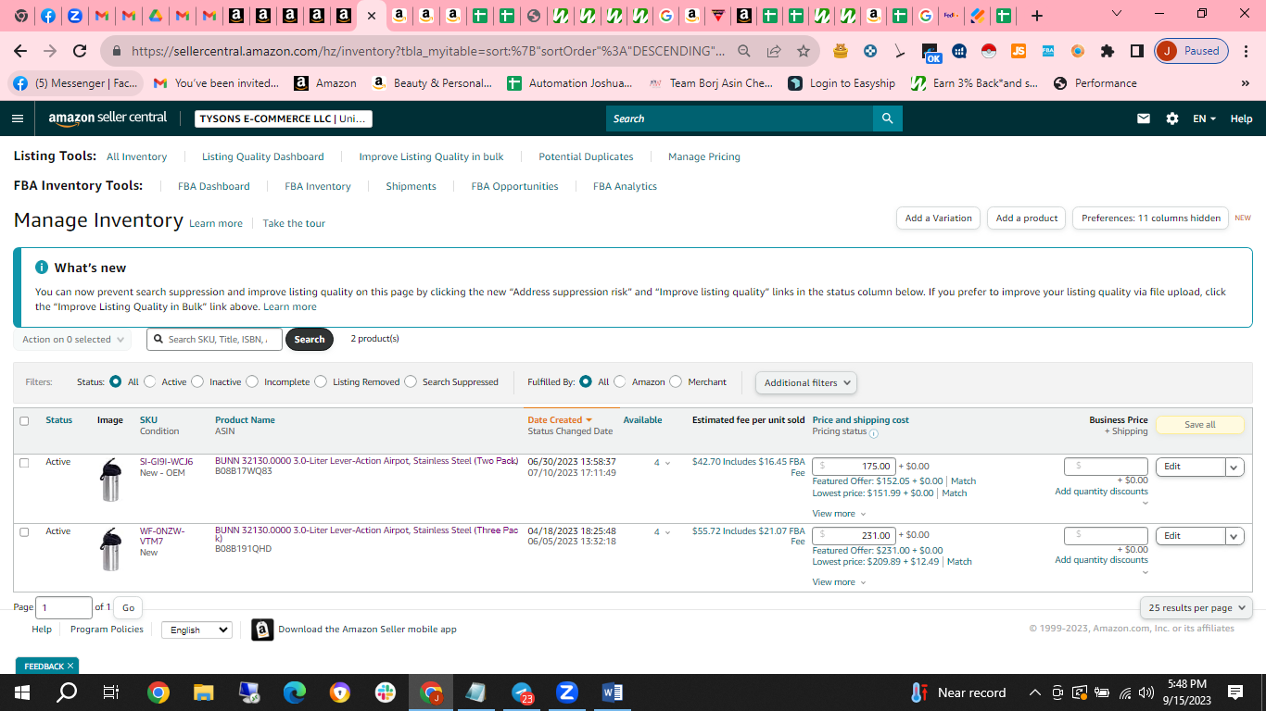
Task: Select Fulfilled By Merchant filter
Action: coord(676,381)
